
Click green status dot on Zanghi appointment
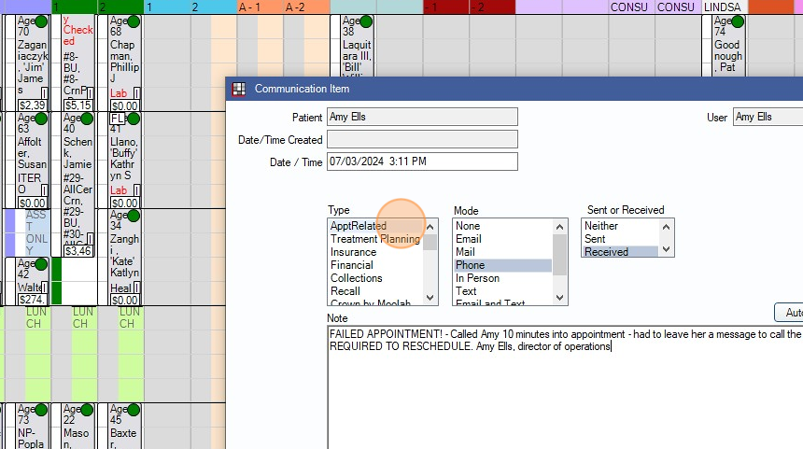(x=134, y=216)
